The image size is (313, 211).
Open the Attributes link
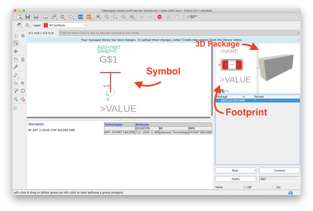[x=142, y=124]
